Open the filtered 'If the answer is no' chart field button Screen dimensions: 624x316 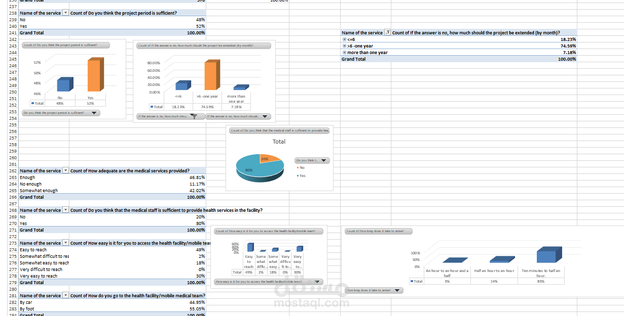170,116
